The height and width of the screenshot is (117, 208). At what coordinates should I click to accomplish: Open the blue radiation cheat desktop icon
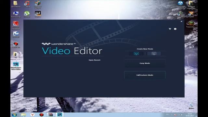pyautogui.click(x=180, y=5)
